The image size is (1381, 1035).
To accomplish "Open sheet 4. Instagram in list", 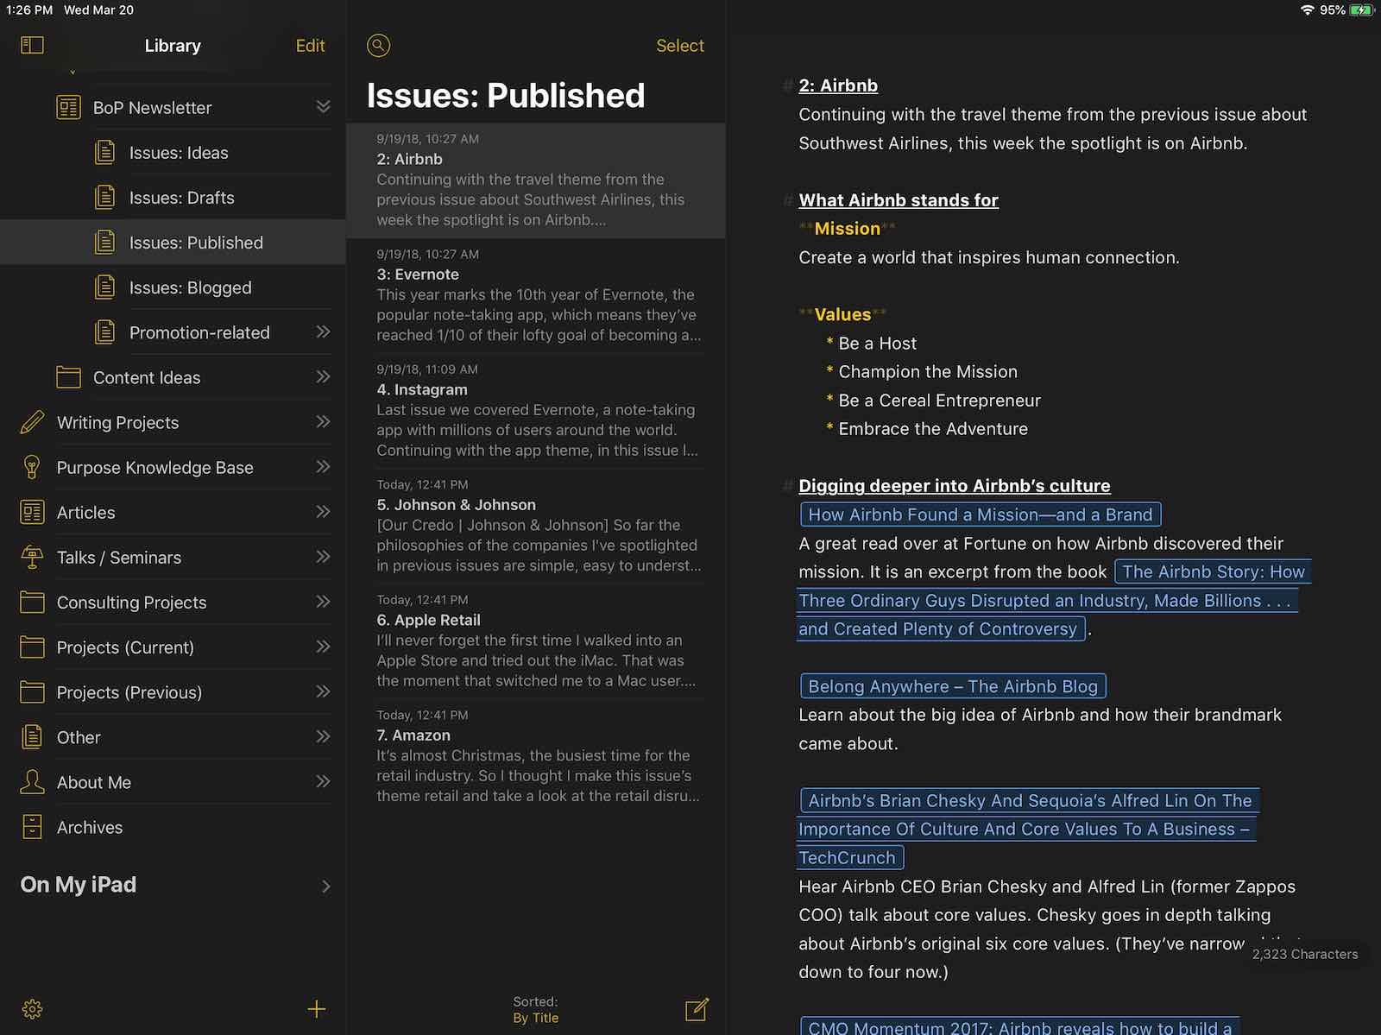I will [x=535, y=411].
